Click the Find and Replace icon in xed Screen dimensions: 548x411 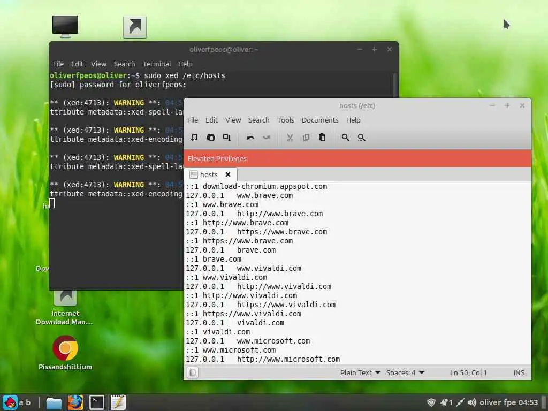tap(361, 138)
